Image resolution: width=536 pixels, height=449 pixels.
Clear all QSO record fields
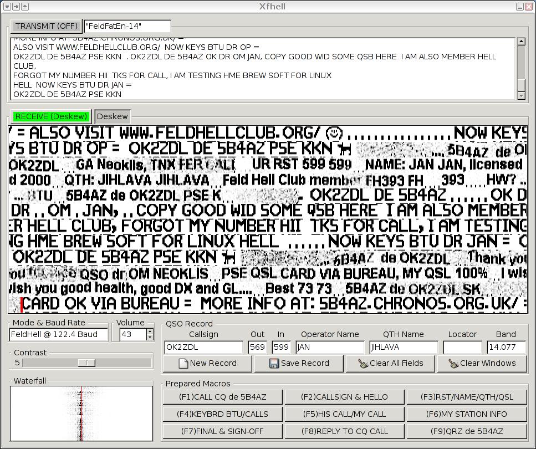click(390, 364)
